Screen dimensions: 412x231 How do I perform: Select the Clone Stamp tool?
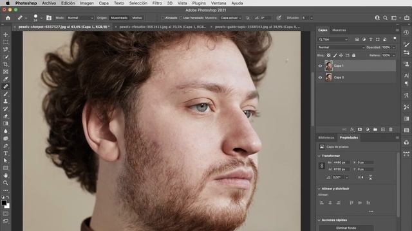point(6,101)
